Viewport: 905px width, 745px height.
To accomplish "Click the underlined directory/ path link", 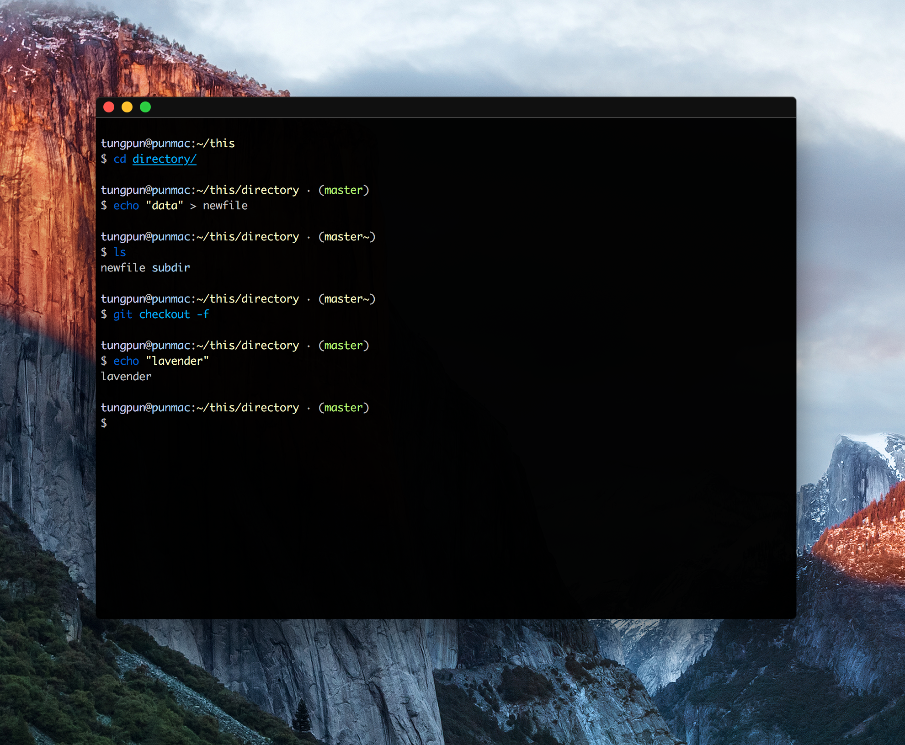I will coord(164,159).
